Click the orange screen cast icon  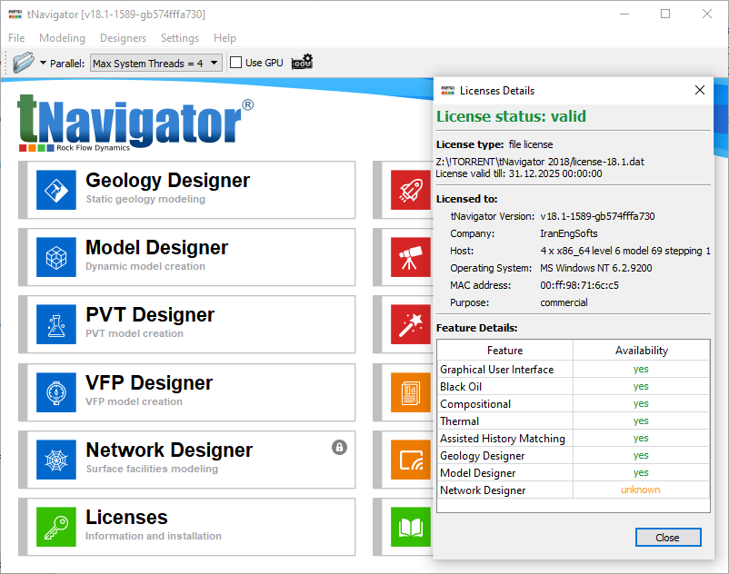(411, 460)
